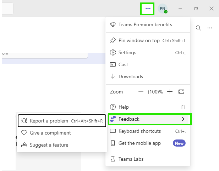This screenshot has width=219, height=171.
Task: Click the mobile phone icon
Action: [113, 143]
